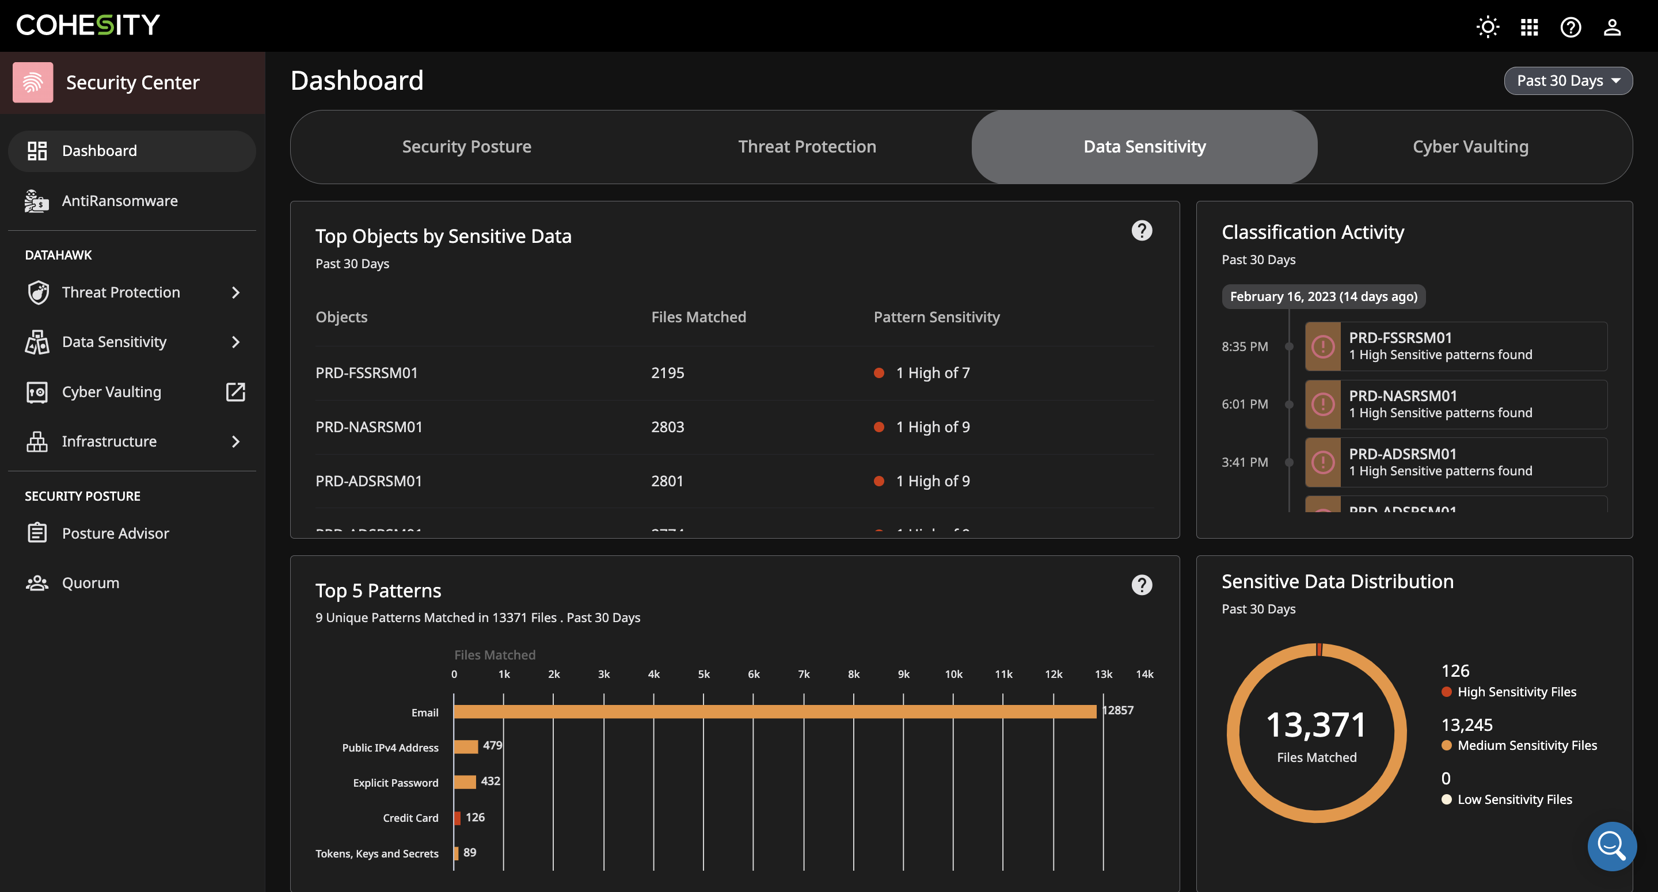
Task: Click the Explicit Password bar
Action: (465, 782)
